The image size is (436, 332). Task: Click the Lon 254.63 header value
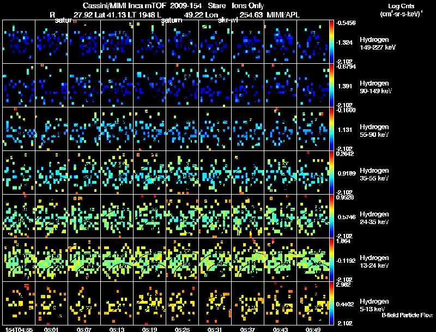pos(233,15)
